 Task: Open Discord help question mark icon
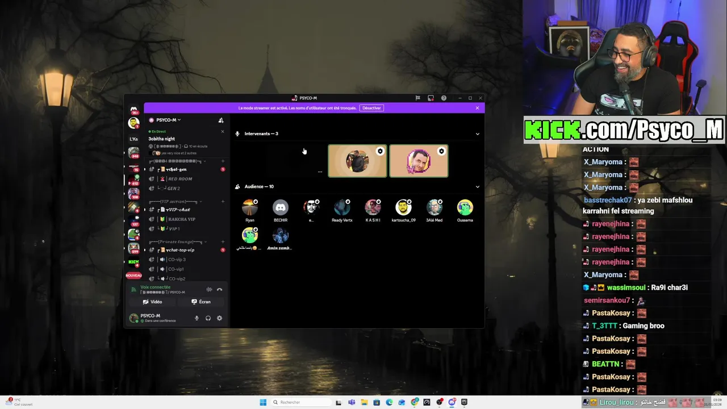point(444,98)
